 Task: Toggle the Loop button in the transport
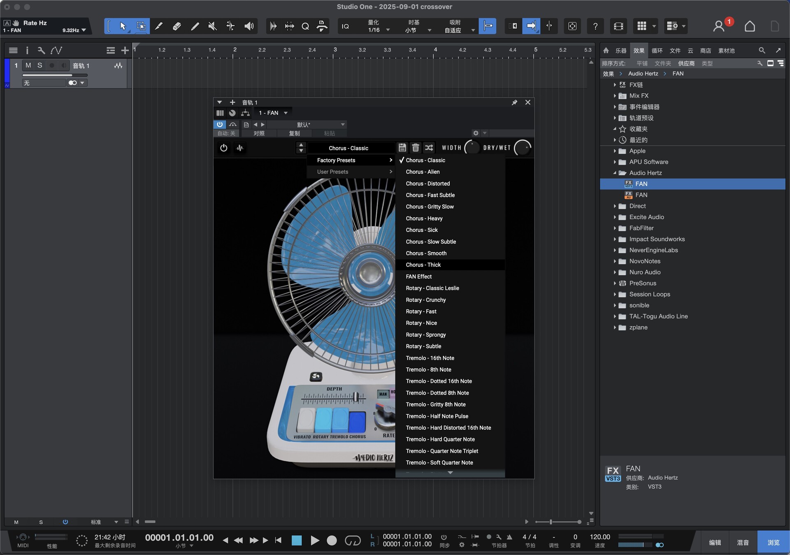pos(353,540)
